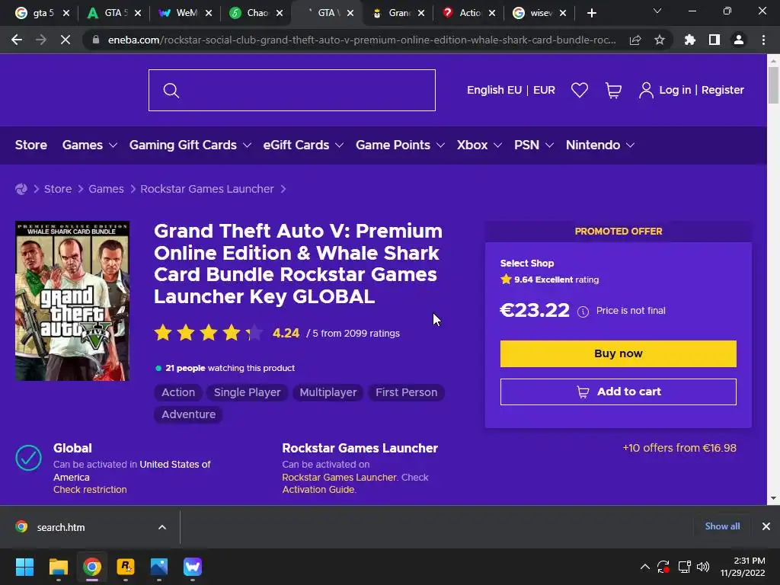Viewport: 780px width, 585px height.
Task: Click the Eneba home logo in breadcrumb
Action: [21, 189]
